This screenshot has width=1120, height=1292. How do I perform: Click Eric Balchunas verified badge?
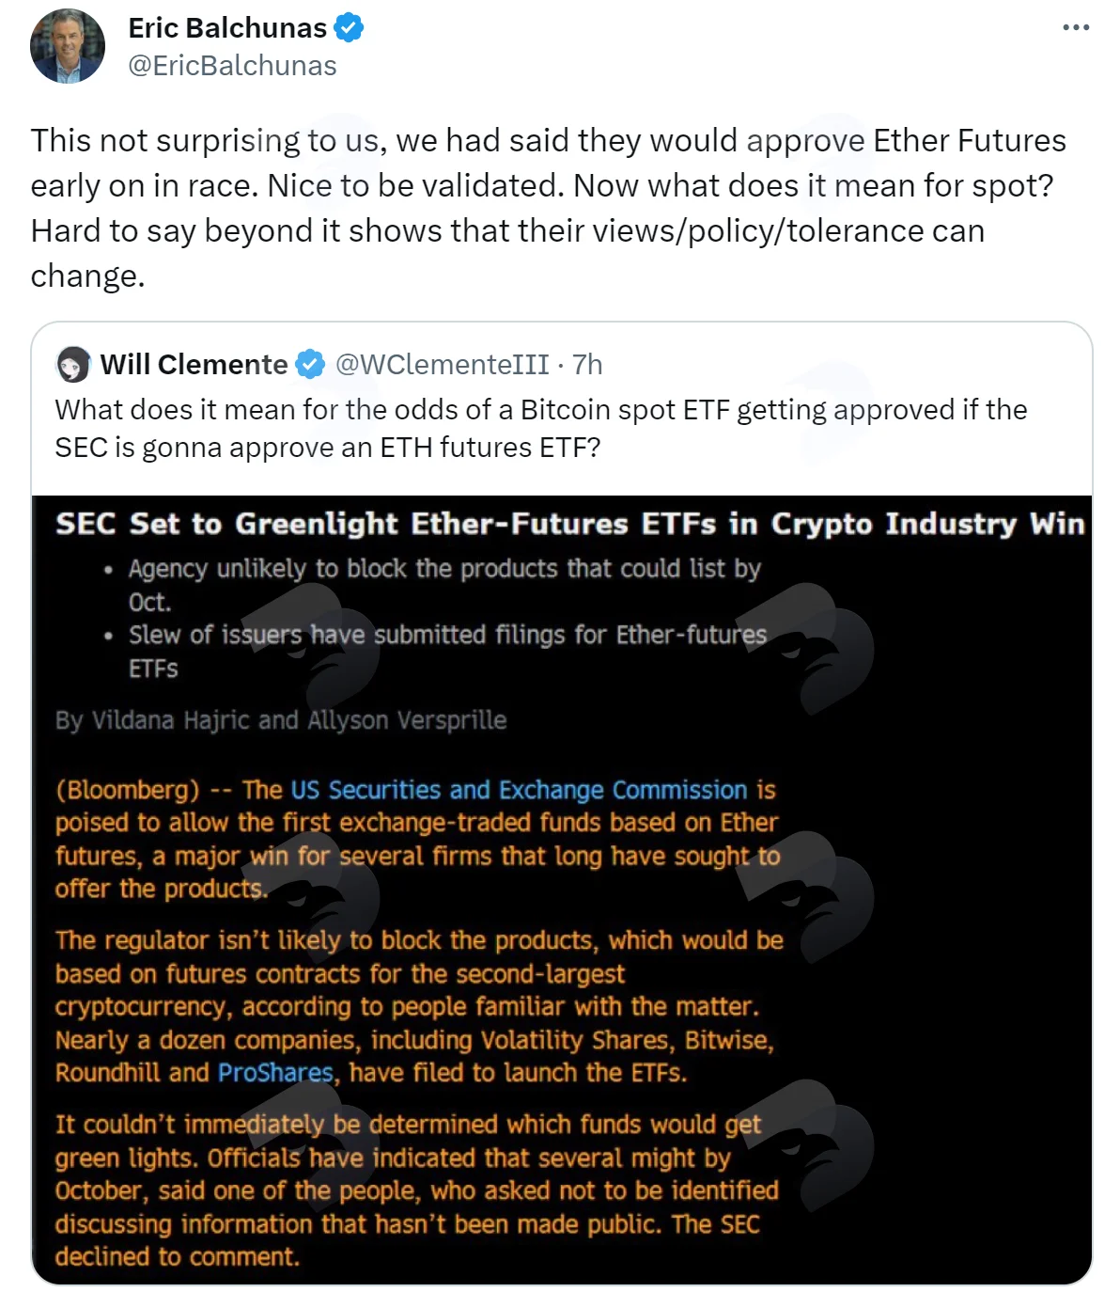coord(349,28)
